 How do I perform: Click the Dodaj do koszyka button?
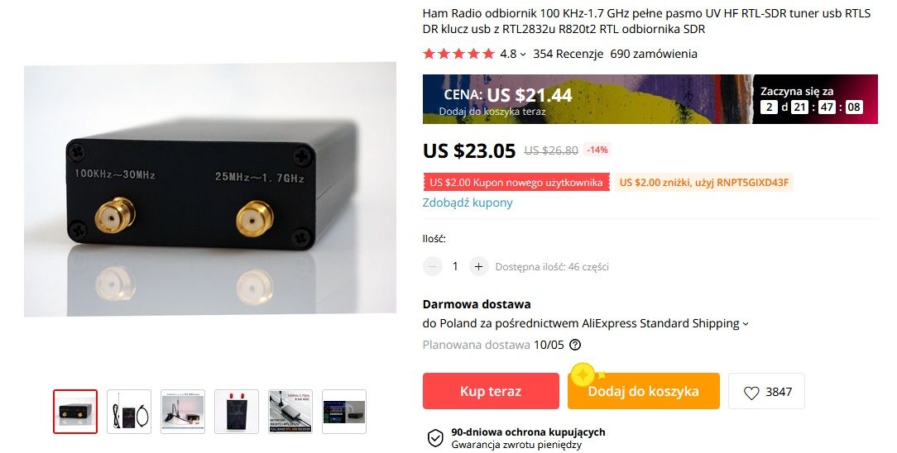point(644,391)
